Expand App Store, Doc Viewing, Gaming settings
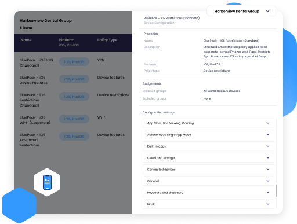 point(208,123)
